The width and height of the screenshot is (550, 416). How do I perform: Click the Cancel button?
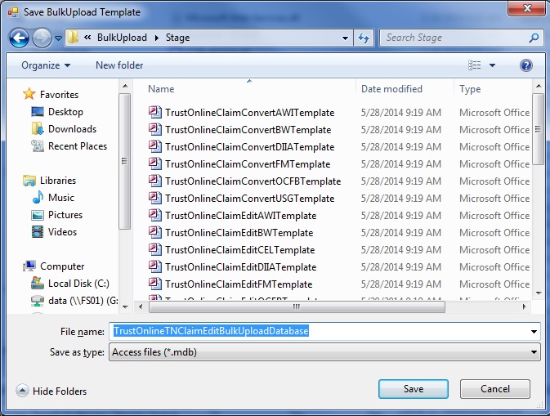pos(494,389)
